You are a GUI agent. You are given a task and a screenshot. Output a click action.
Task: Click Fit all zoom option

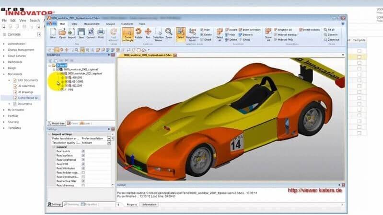(329, 30)
